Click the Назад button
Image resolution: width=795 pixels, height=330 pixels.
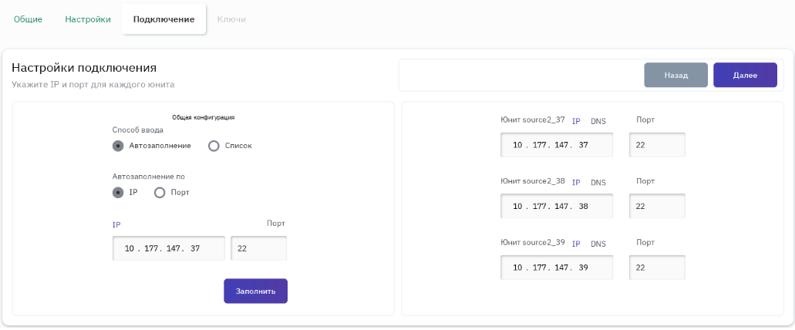tap(675, 76)
